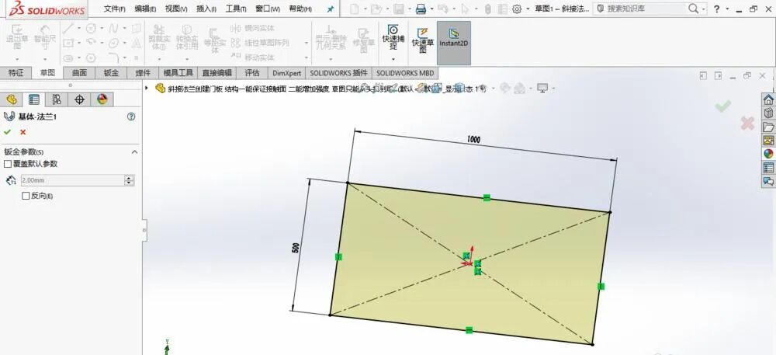Click the help question mark in title bar
Image resolution: width=776 pixels, height=355 pixels.
pyautogui.click(x=716, y=9)
